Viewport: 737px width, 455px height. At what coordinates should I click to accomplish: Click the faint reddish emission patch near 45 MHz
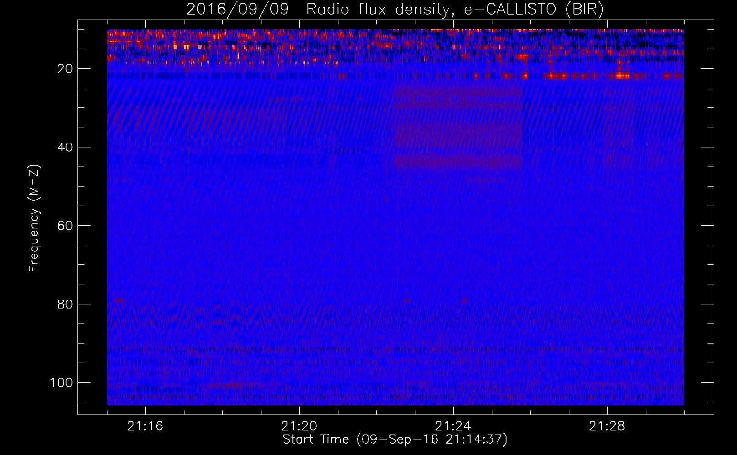click(458, 161)
